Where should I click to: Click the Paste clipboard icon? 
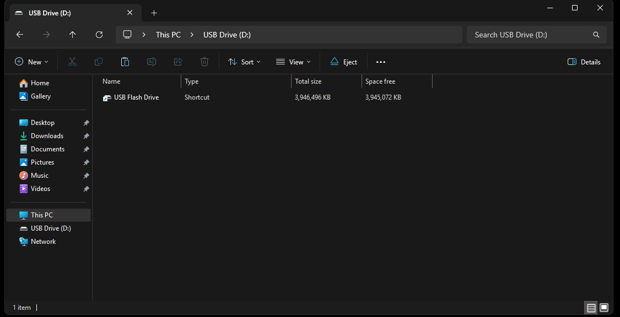coord(125,62)
